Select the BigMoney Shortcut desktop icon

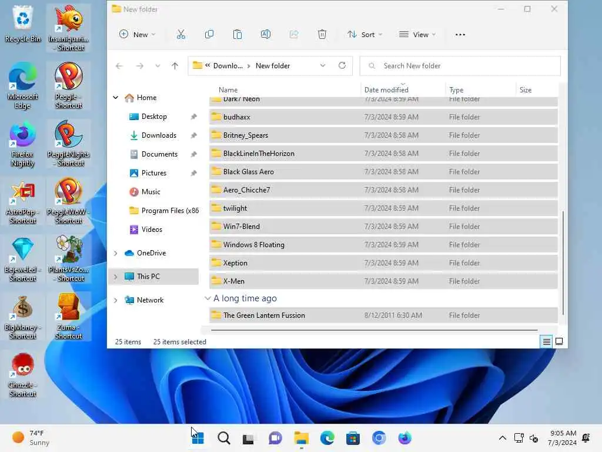pyautogui.click(x=23, y=316)
